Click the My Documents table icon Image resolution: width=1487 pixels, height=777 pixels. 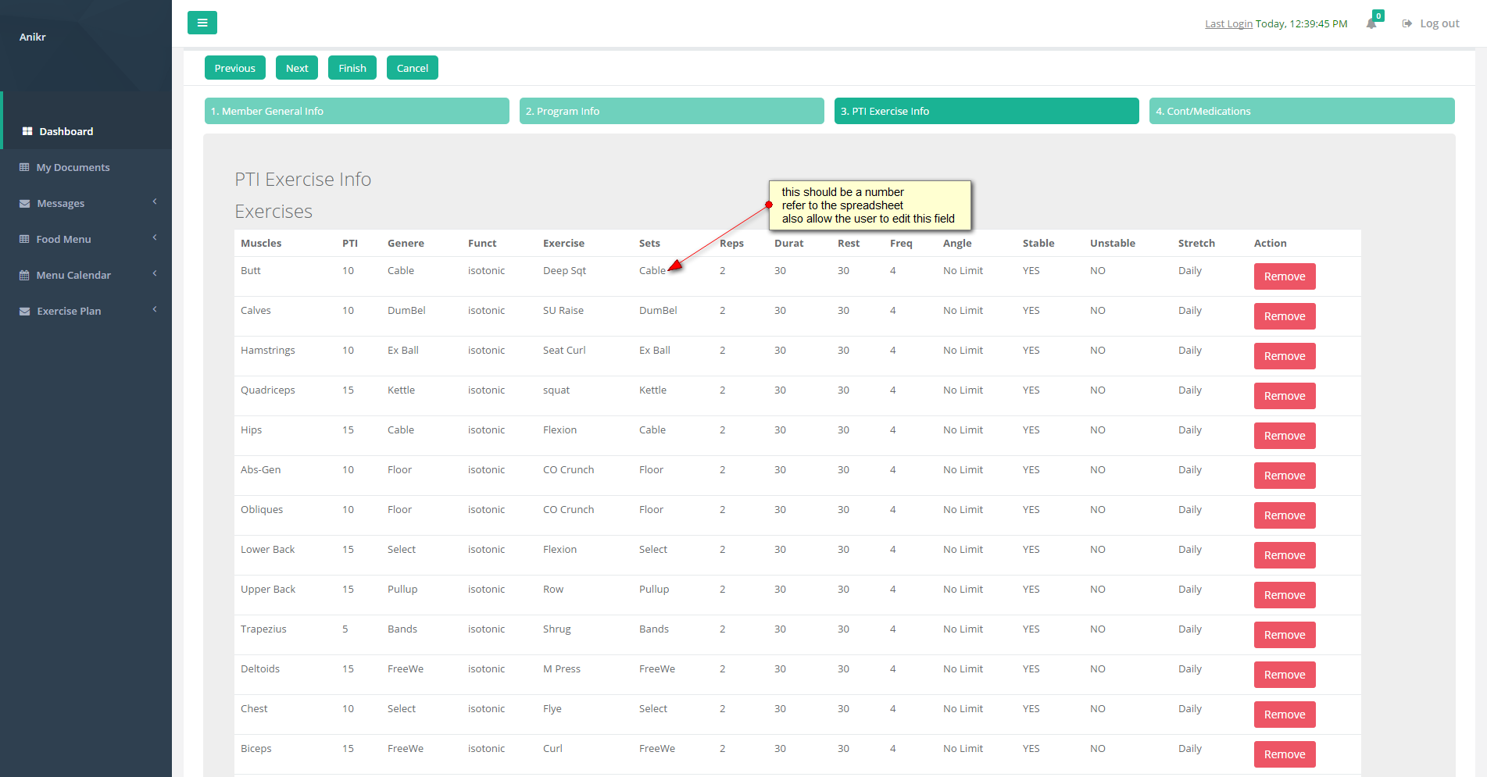coord(24,167)
